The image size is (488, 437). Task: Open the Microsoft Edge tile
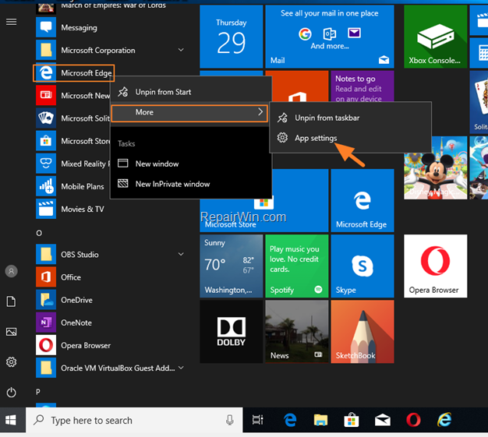(x=362, y=201)
